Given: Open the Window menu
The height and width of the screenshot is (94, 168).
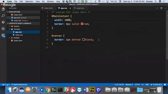Looking at the screenshot, I should point(50,1).
